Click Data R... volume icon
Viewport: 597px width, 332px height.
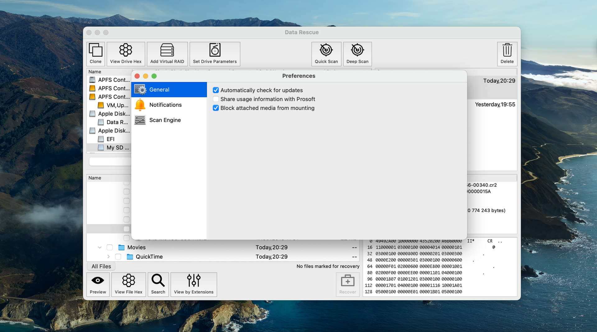point(101,122)
